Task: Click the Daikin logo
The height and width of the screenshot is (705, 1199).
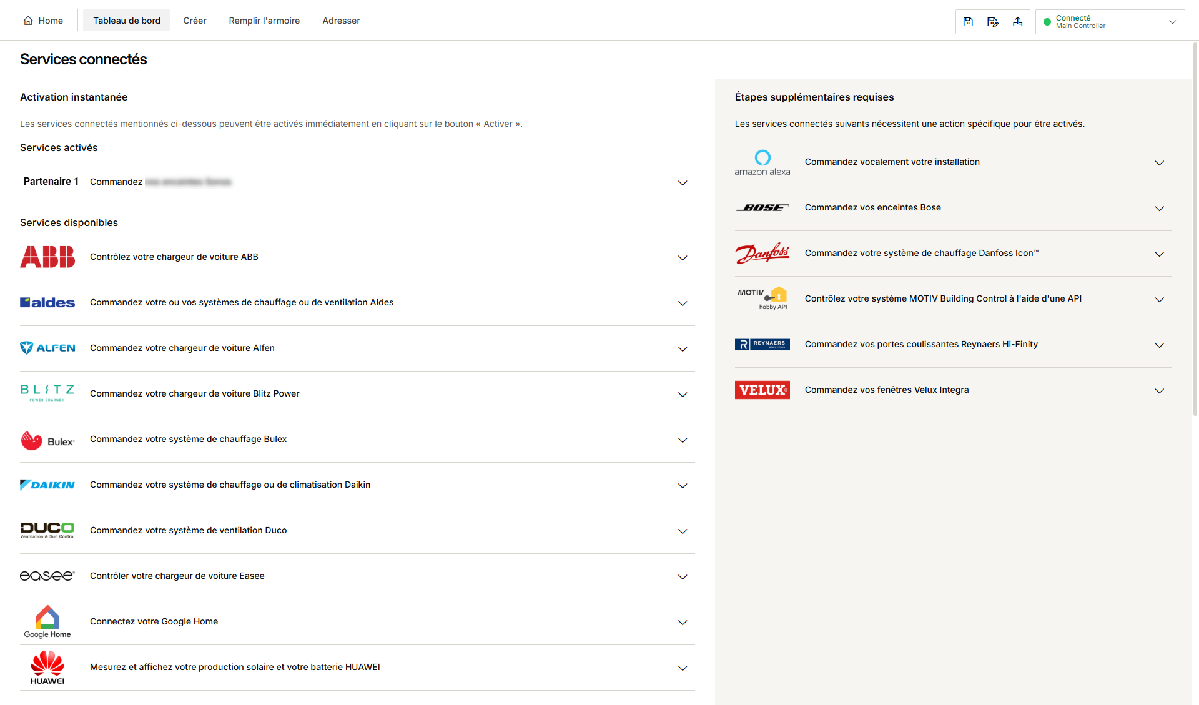Action: tap(47, 485)
